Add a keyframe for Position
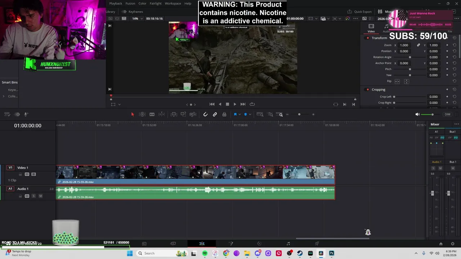 pos(447,51)
